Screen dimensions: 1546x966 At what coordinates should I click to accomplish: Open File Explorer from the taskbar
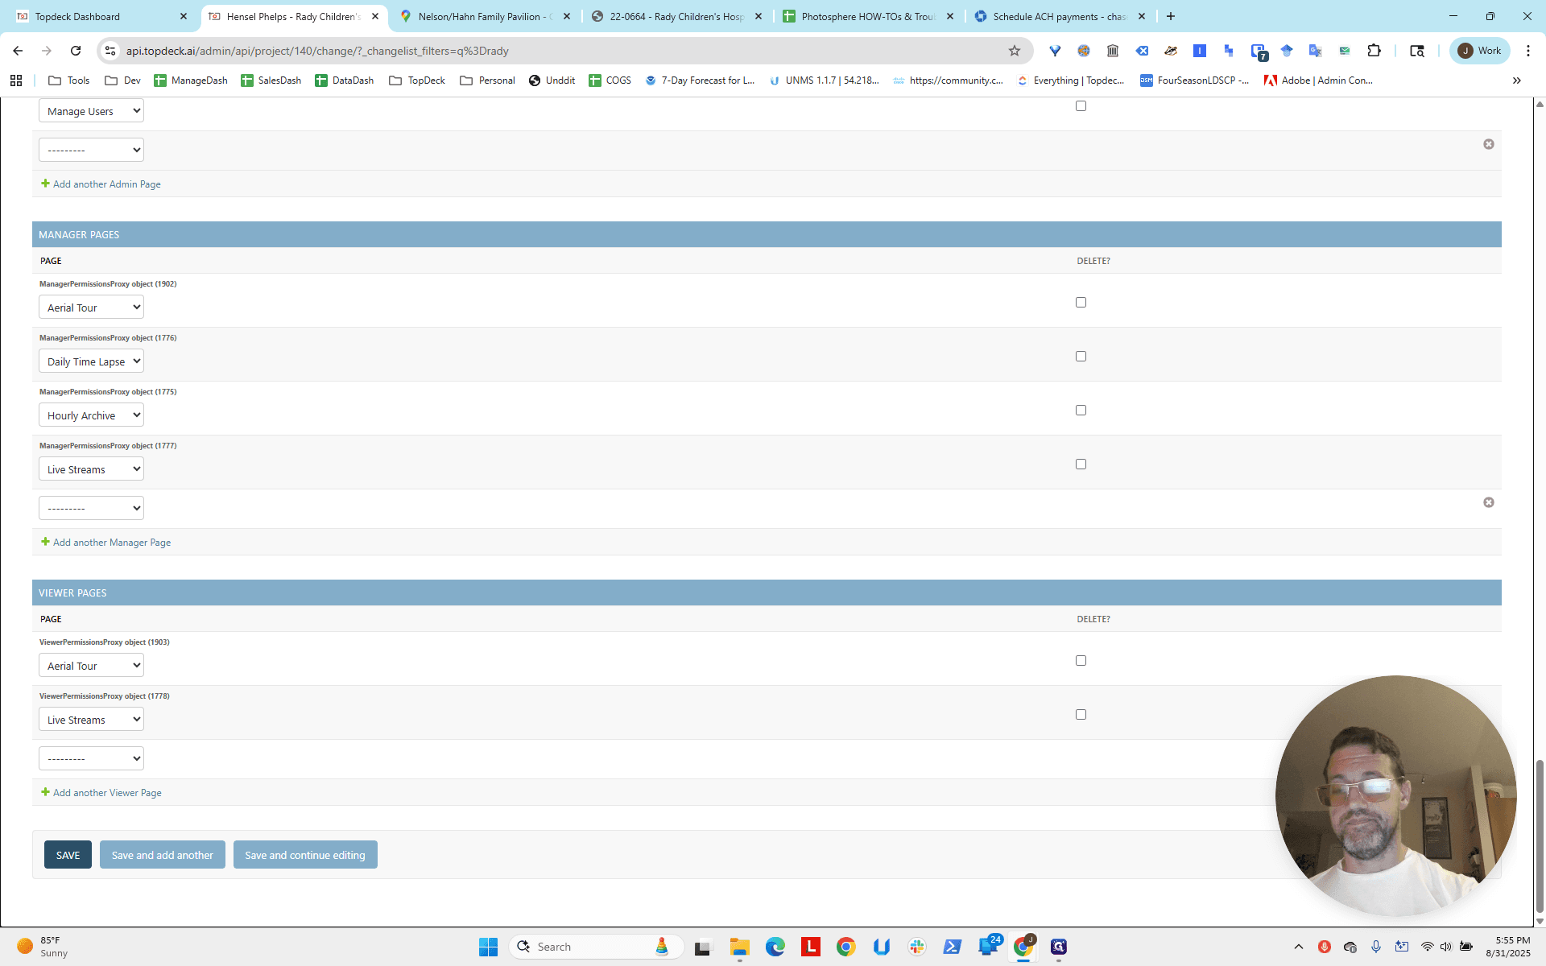[x=739, y=947]
